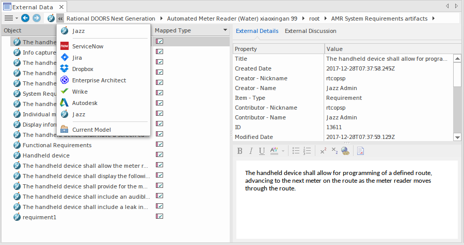This screenshot has height=245, width=464.
Task: Click the Dropbox logo icon
Action: pyautogui.click(x=64, y=68)
